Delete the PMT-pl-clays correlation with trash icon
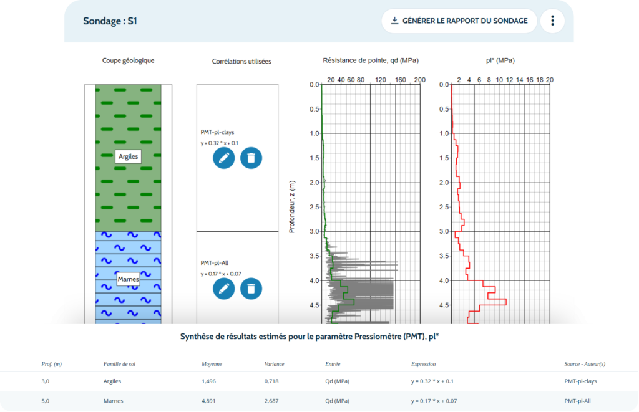 point(252,158)
